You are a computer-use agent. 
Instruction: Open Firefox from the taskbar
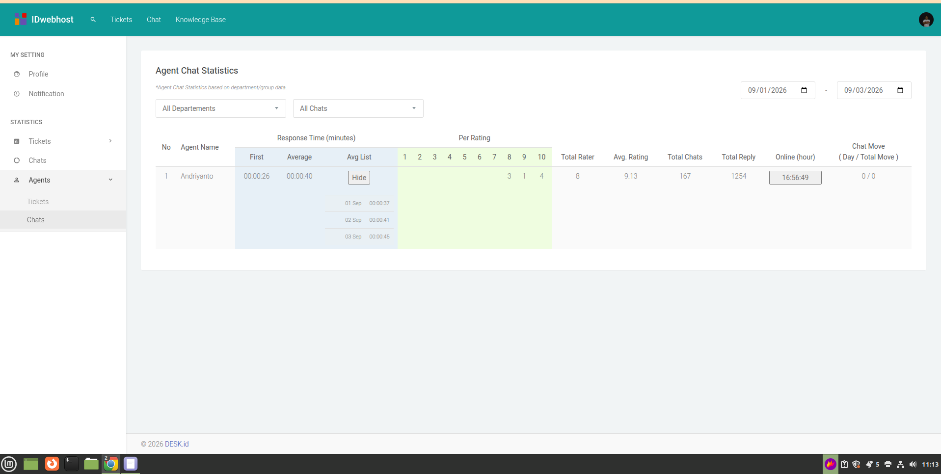coord(52,464)
